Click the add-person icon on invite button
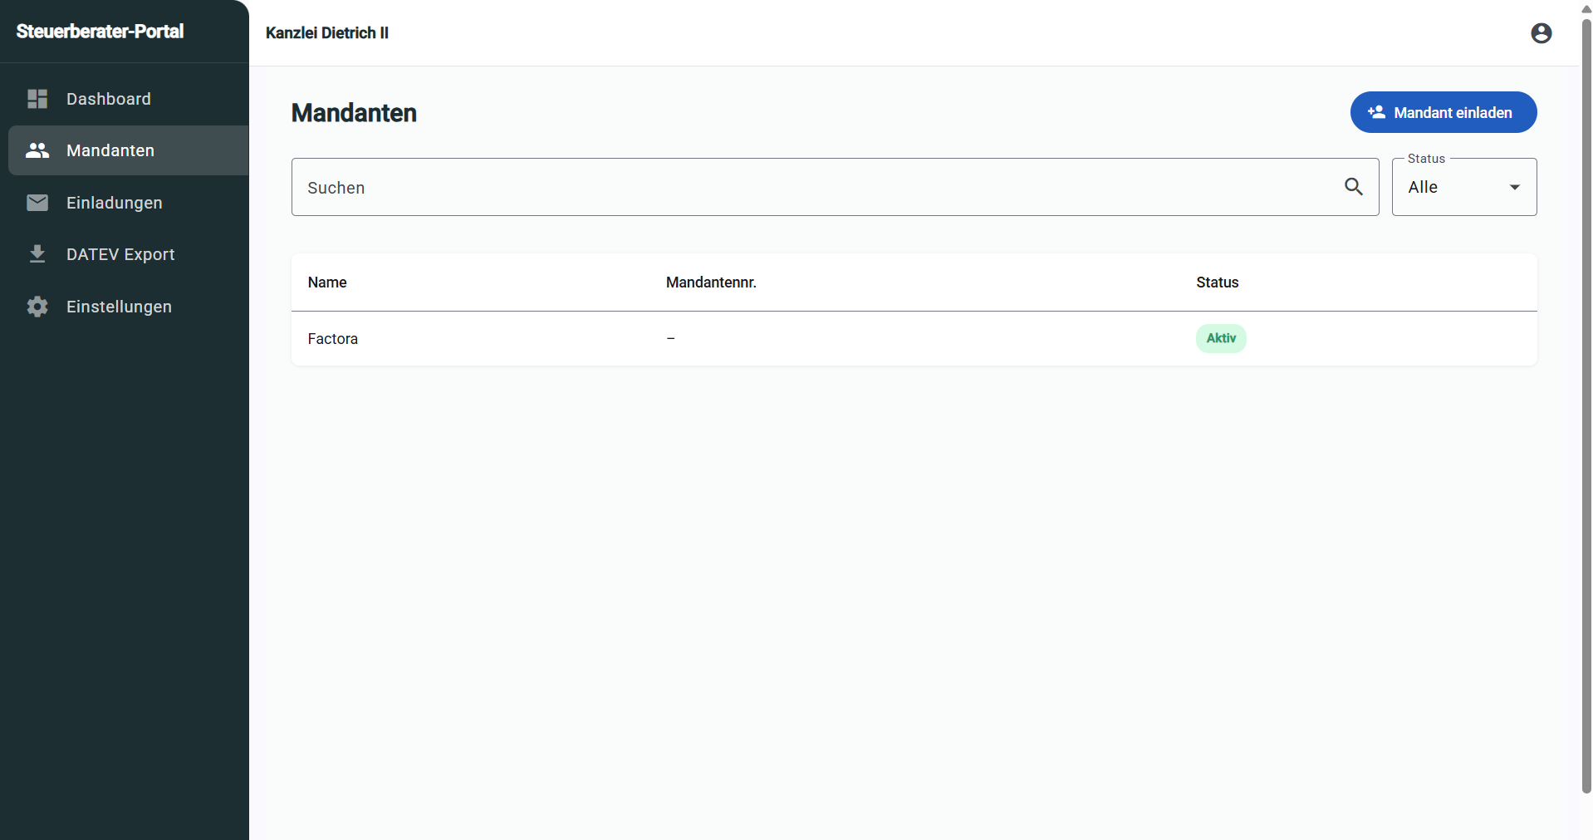The width and height of the screenshot is (1593, 840). 1376,112
